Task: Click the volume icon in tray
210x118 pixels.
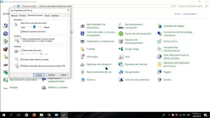Action: [x=184, y=115]
